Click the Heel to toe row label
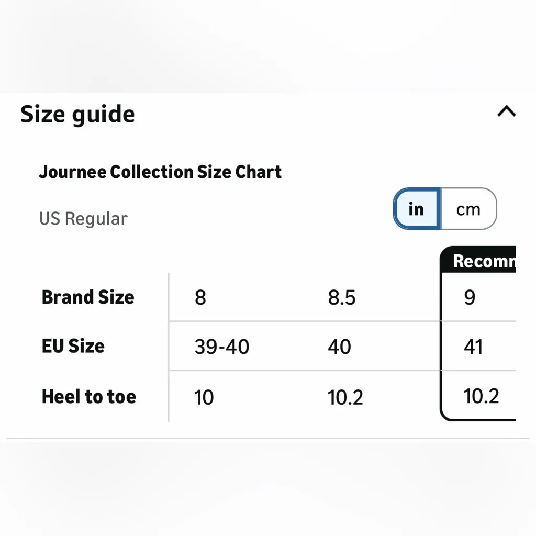536x536 pixels. coord(89,397)
